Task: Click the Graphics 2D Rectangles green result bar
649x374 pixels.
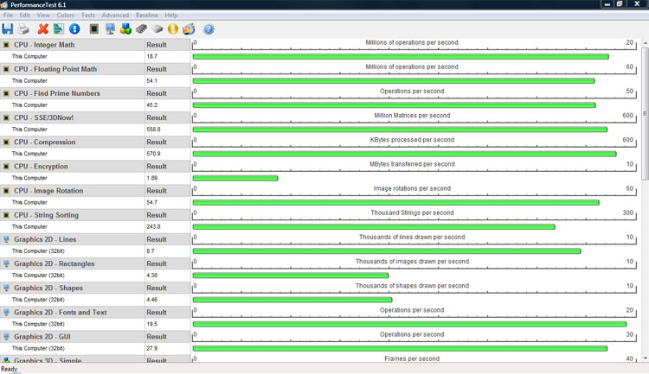Action: coord(291,276)
